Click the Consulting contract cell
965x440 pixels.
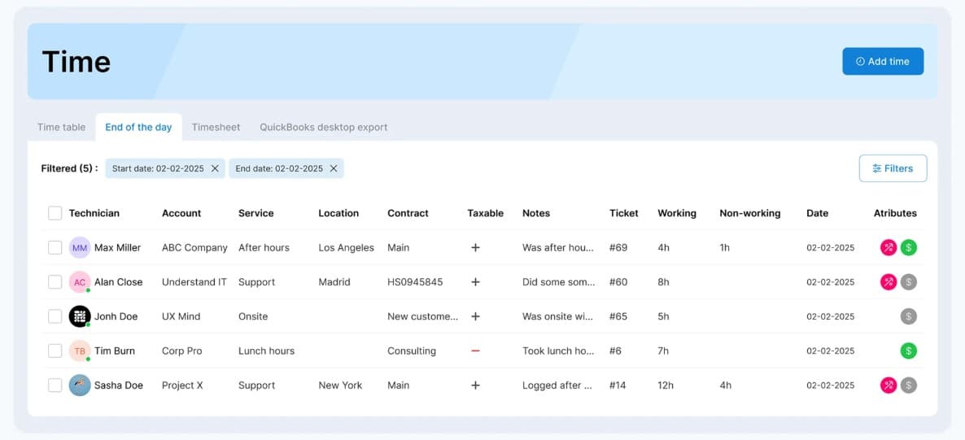point(412,351)
